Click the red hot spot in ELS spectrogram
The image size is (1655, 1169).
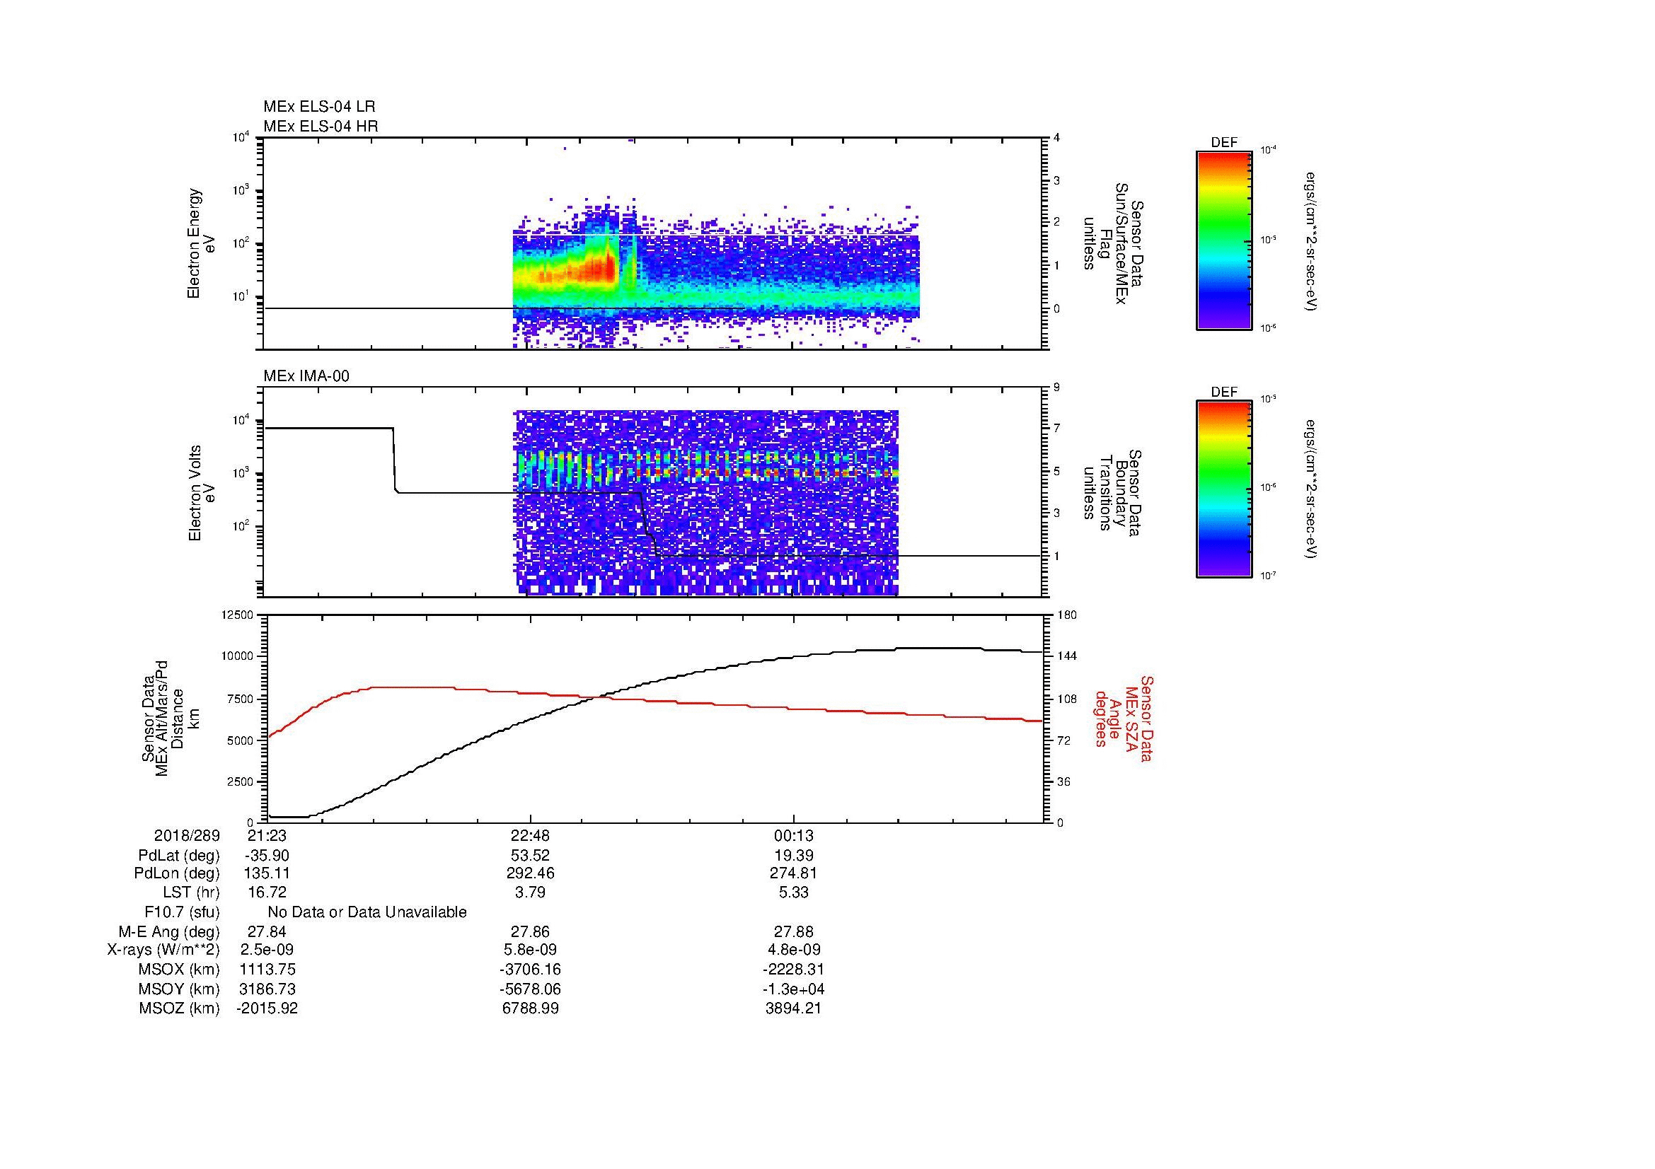(600, 270)
